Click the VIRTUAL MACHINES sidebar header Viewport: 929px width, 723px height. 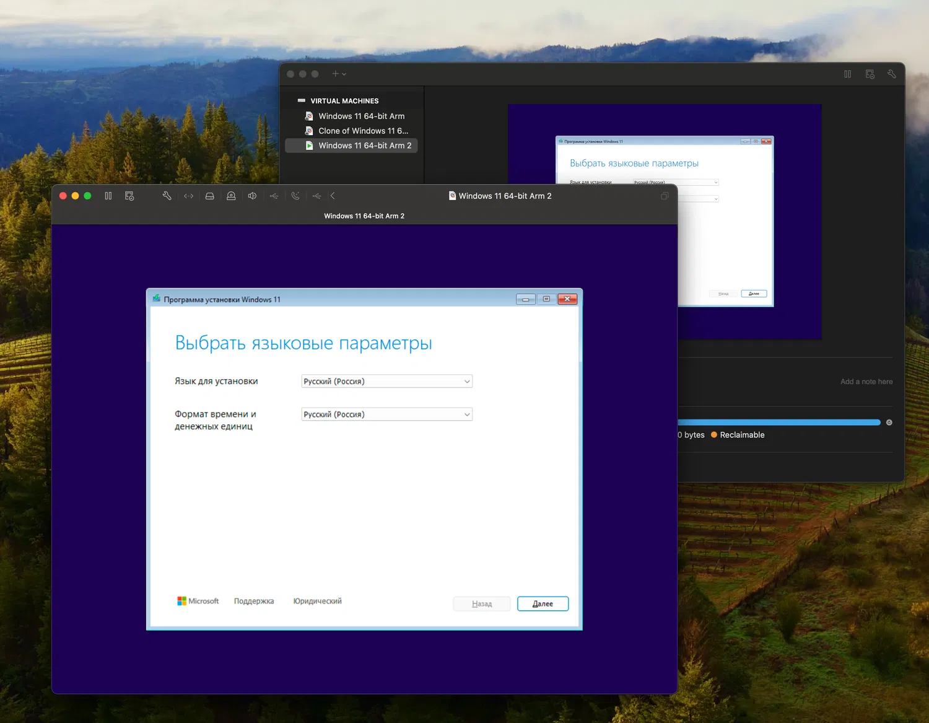[344, 101]
